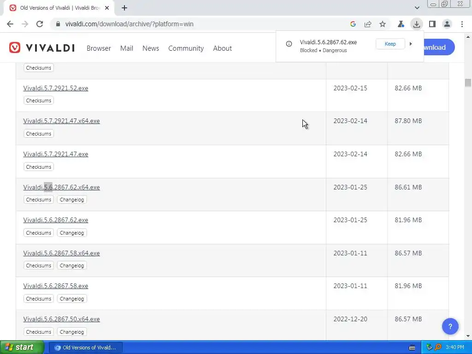The width and height of the screenshot is (472, 354).
Task: Open the side panel icon
Action: pos(432,24)
